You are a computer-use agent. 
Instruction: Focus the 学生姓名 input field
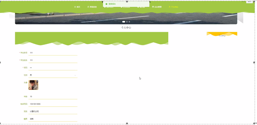tap(53, 60)
